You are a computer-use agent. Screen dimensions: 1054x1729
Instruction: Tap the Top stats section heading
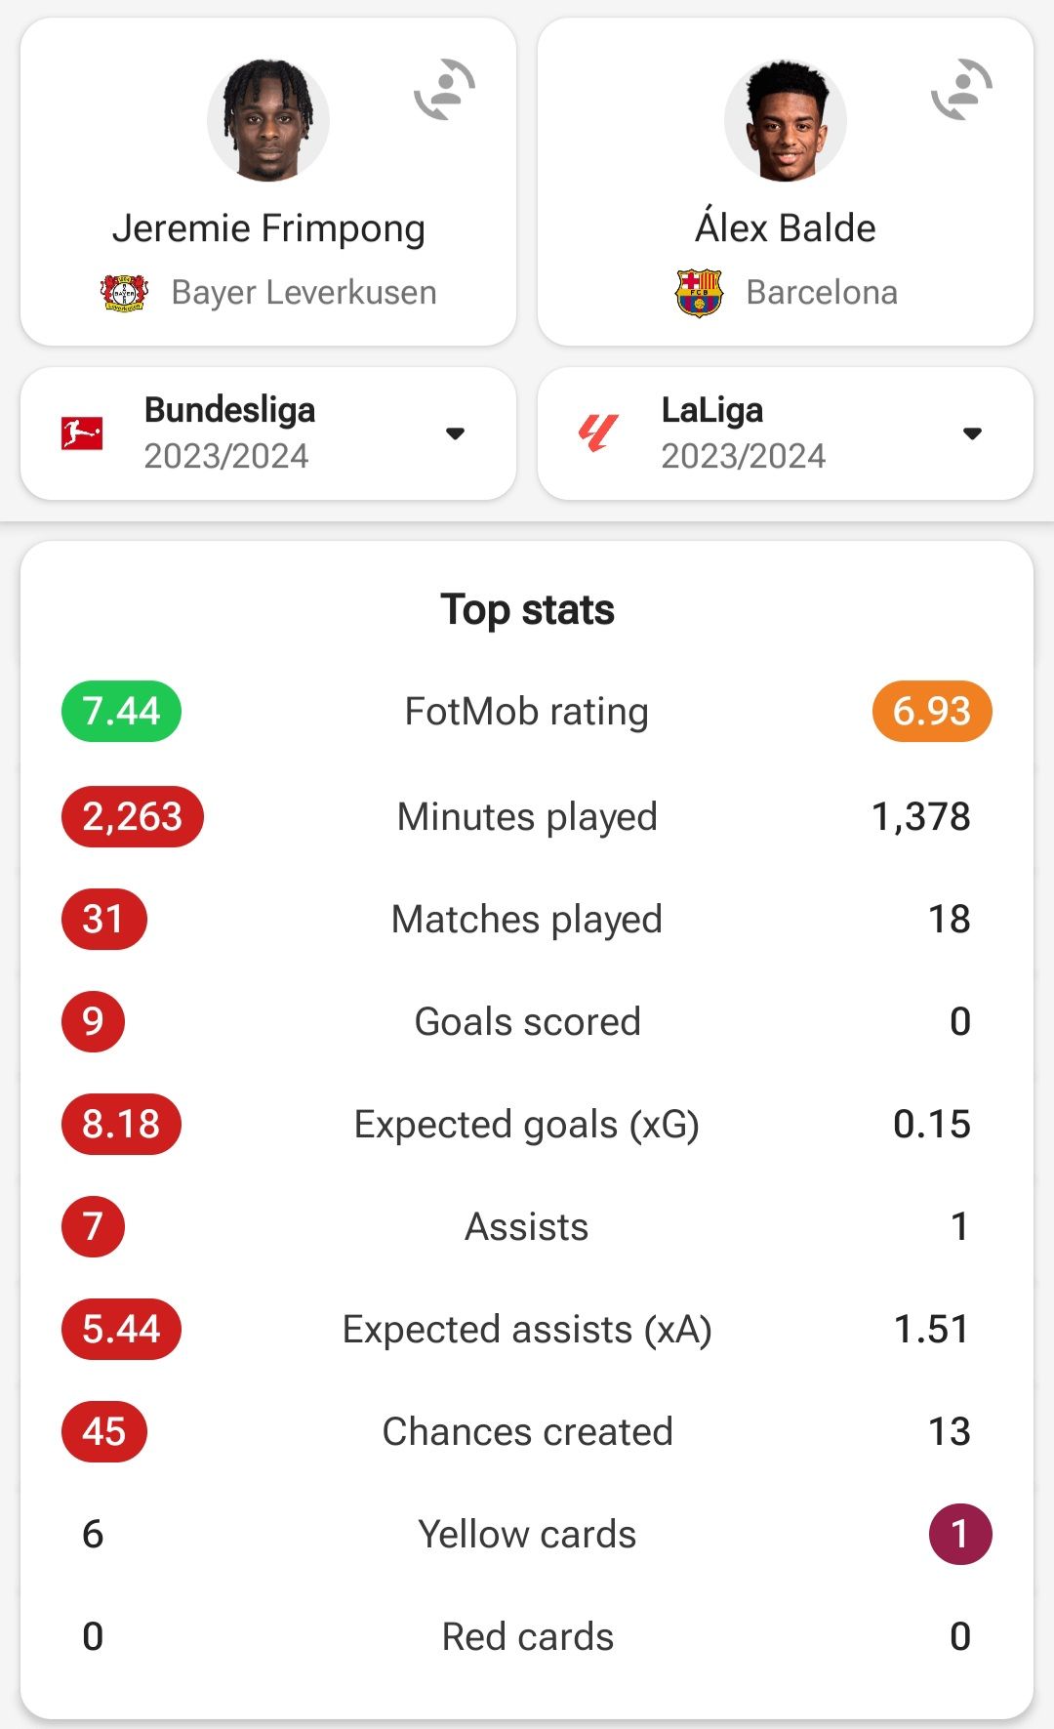527,610
